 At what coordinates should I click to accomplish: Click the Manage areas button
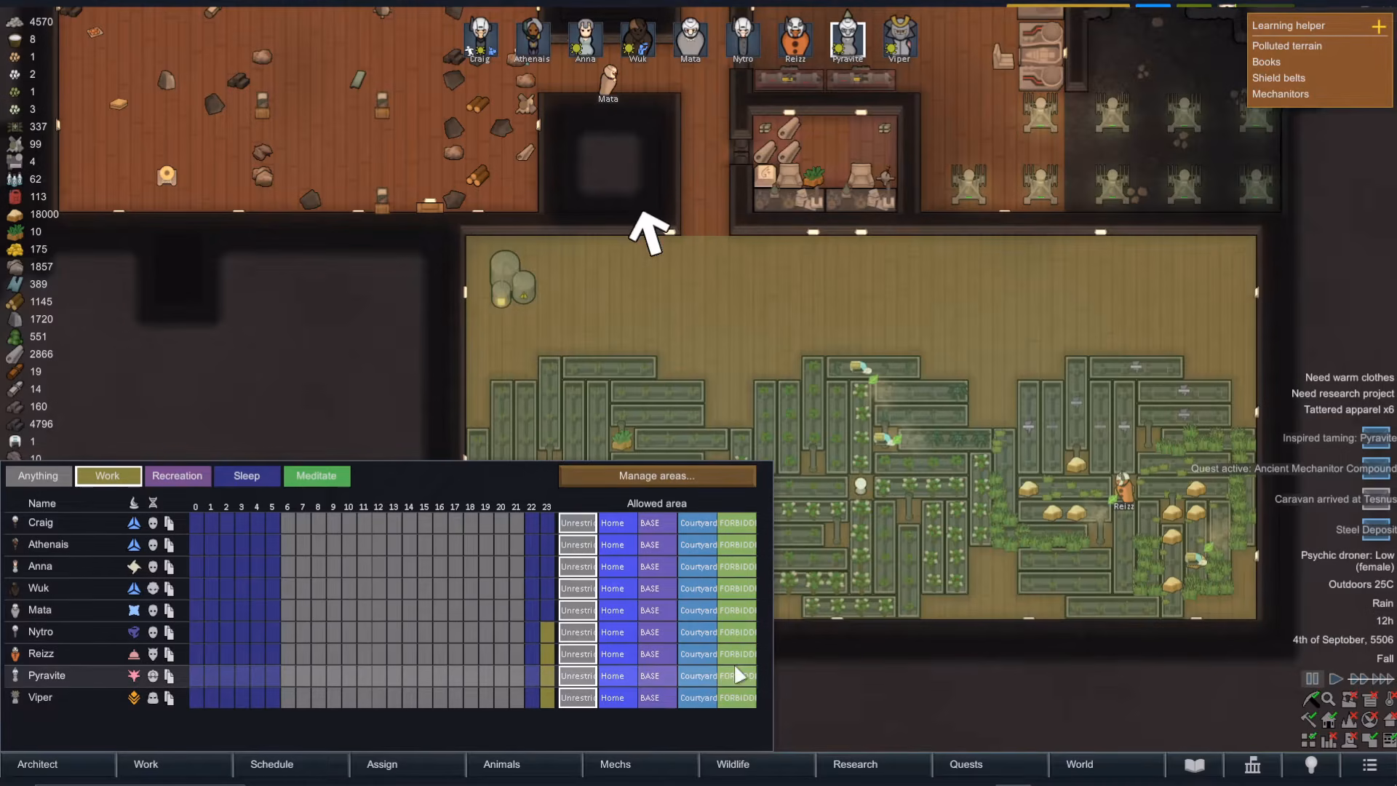click(657, 476)
